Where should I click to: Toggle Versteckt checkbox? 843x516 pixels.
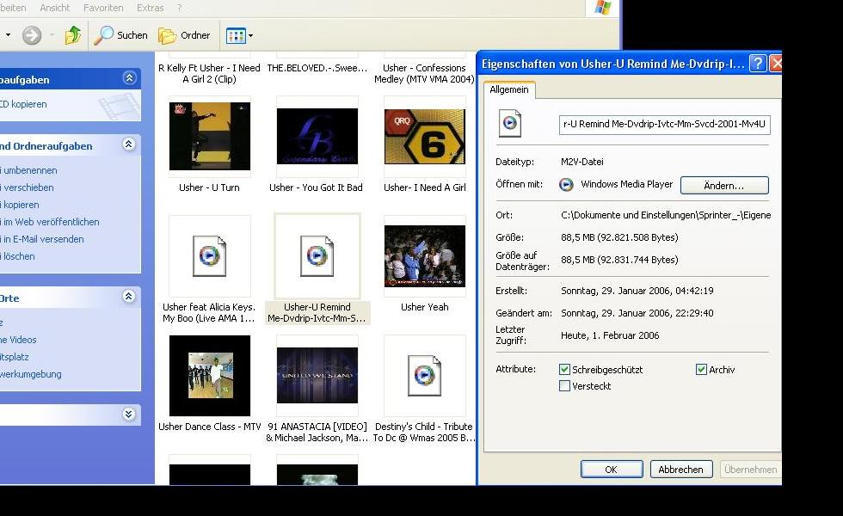tap(564, 386)
